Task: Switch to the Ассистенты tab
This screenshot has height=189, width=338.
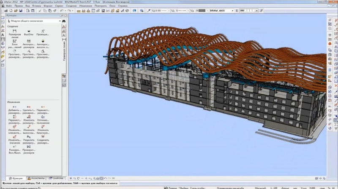Action: click(36, 178)
